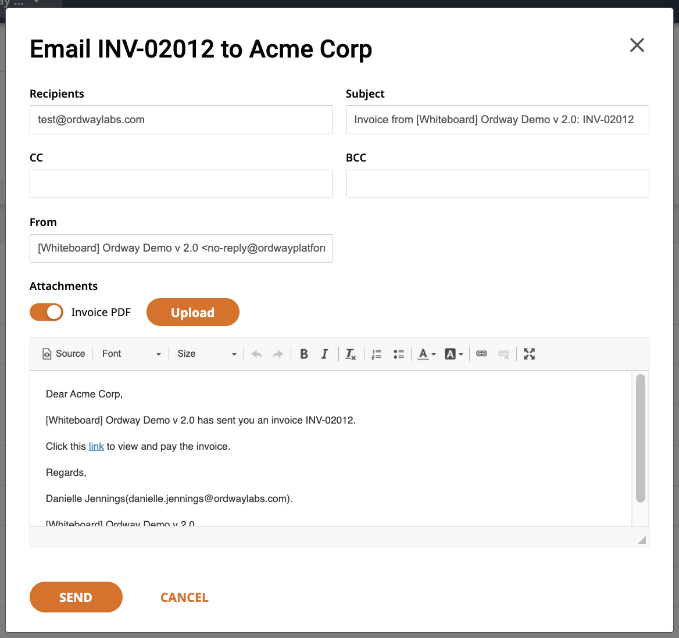
Task: Switch editor to Source view
Action: [64, 354]
